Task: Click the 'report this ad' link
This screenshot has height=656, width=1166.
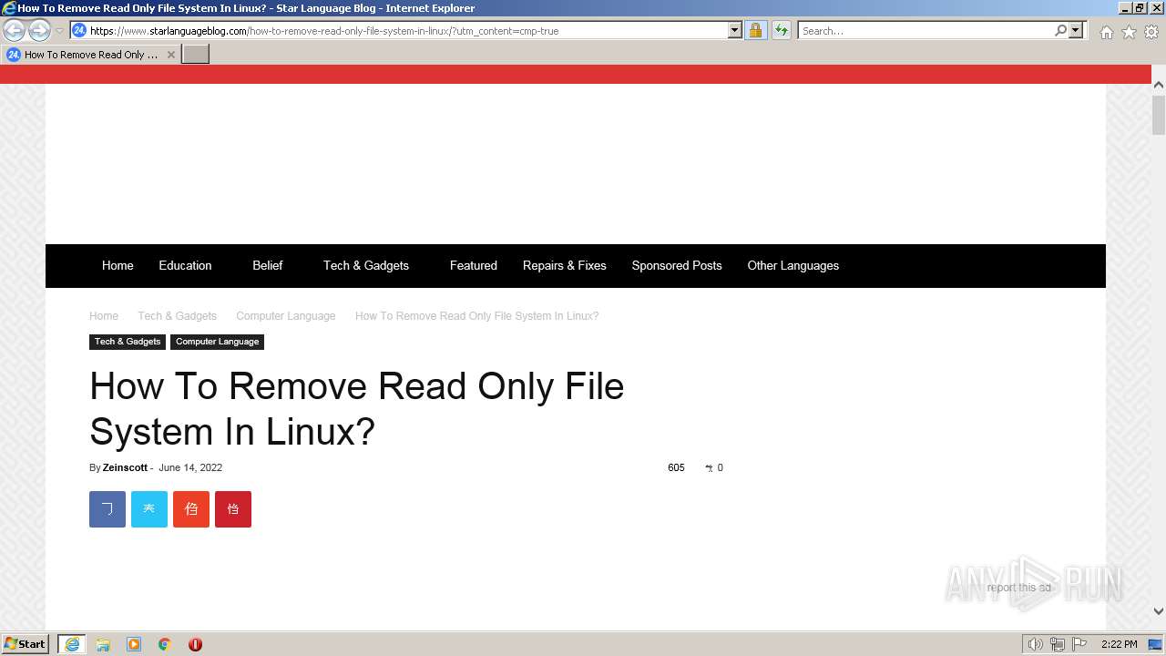Action: (1018, 588)
